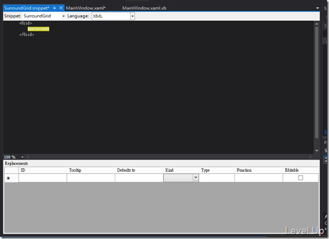Click the Editable column header
This screenshot has height=239, width=329.
[x=301, y=170]
